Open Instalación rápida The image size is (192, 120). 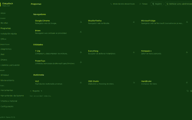click(9, 34)
